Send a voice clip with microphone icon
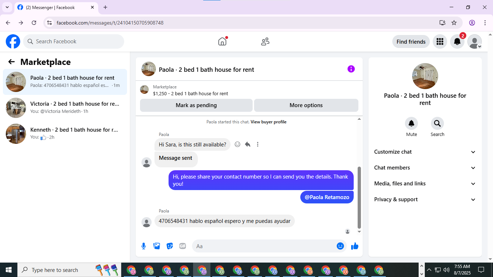Screen dimensions: 493x277 [144, 246]
